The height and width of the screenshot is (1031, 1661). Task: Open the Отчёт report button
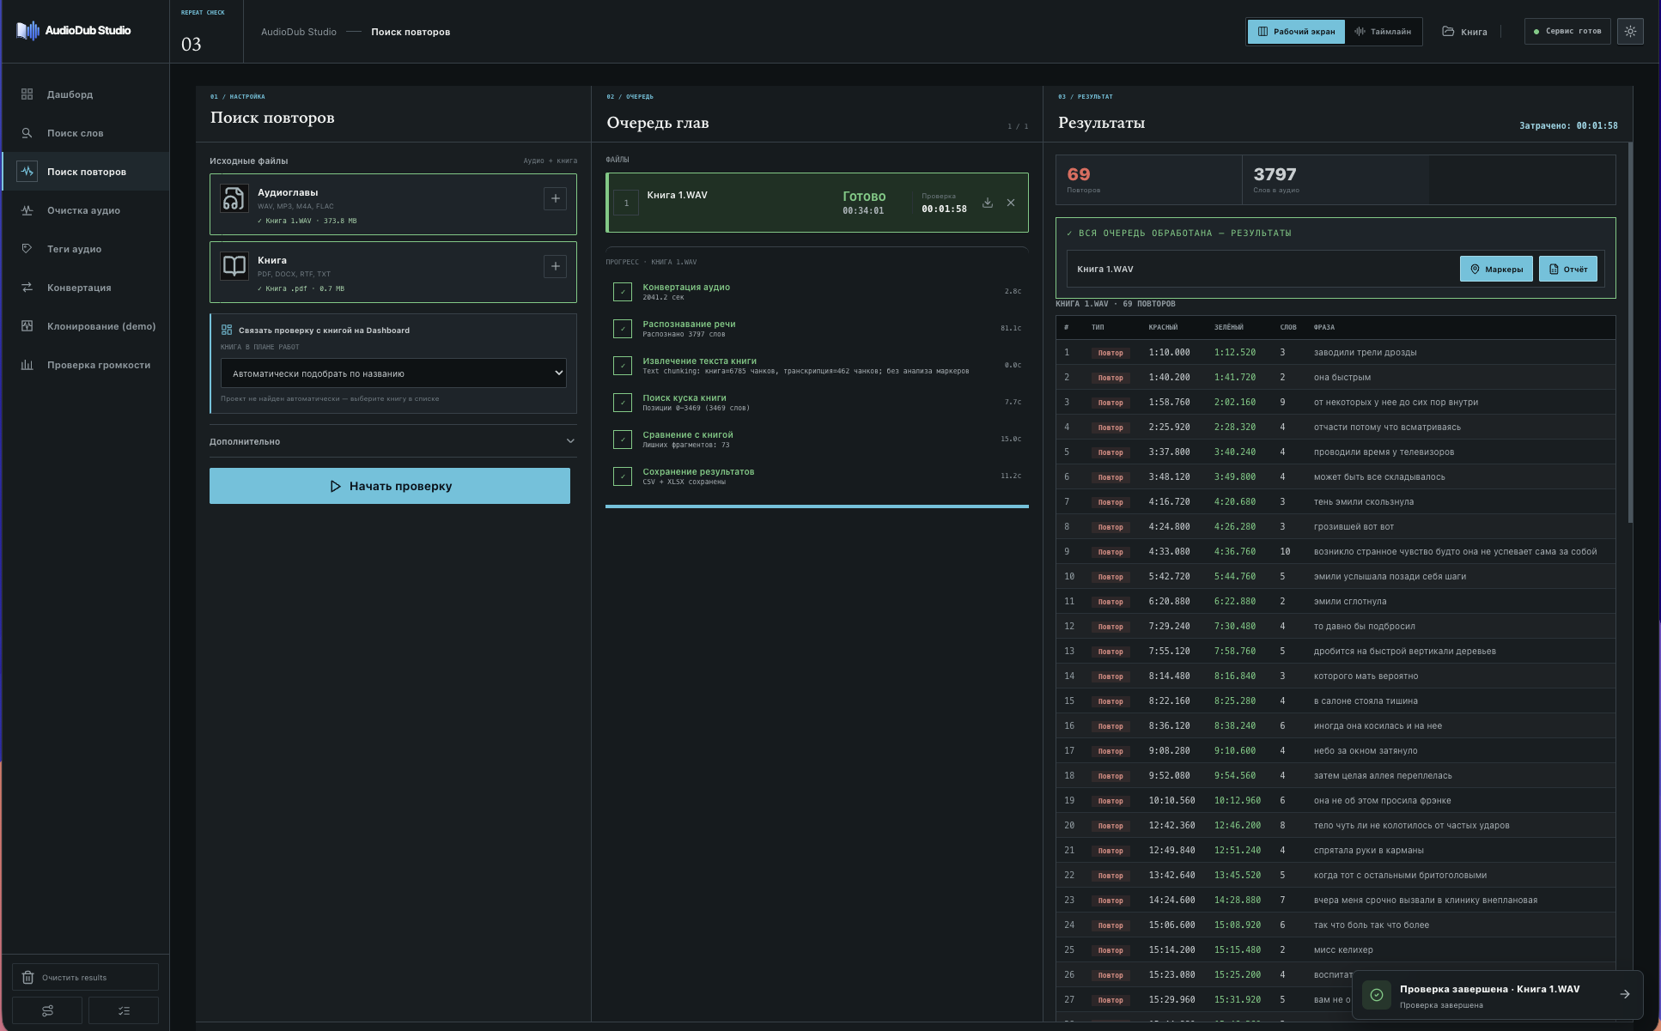click(1568, 269)
